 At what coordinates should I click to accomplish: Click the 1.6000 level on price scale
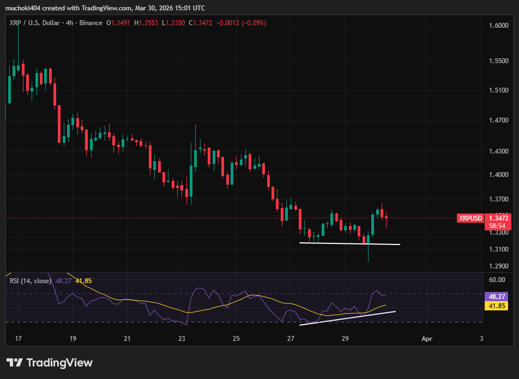499,26
